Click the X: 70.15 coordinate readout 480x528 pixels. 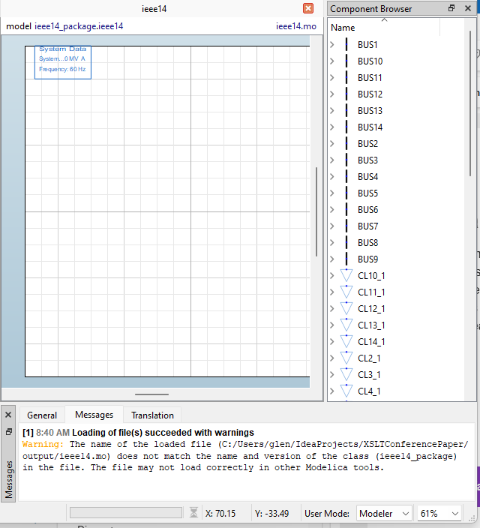coord(220,514)
